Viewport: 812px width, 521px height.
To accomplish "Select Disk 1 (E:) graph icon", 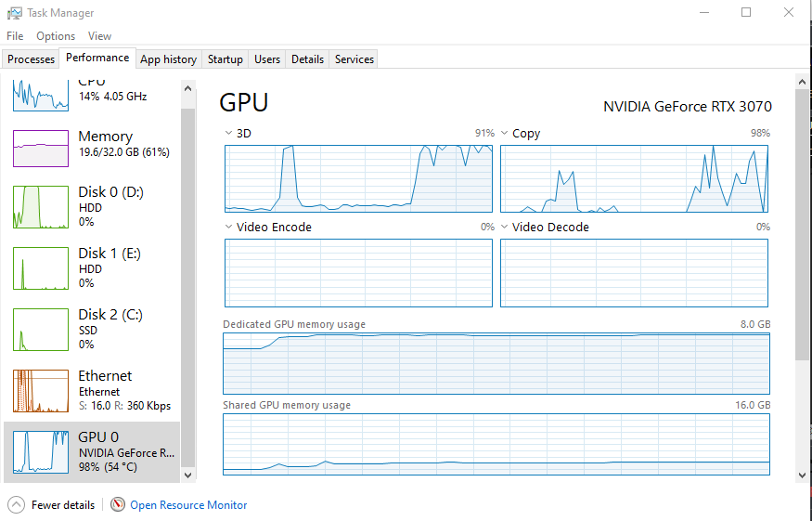I will click(41, 268).
